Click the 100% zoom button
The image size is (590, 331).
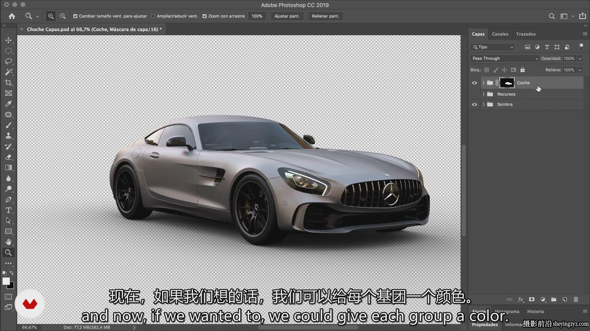click(x=257, y=16)
